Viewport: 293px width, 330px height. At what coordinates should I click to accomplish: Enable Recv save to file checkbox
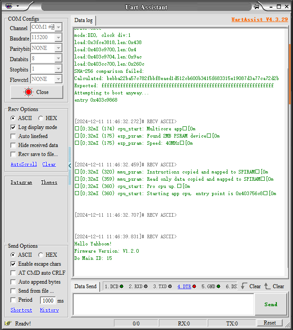coord(13,155)
